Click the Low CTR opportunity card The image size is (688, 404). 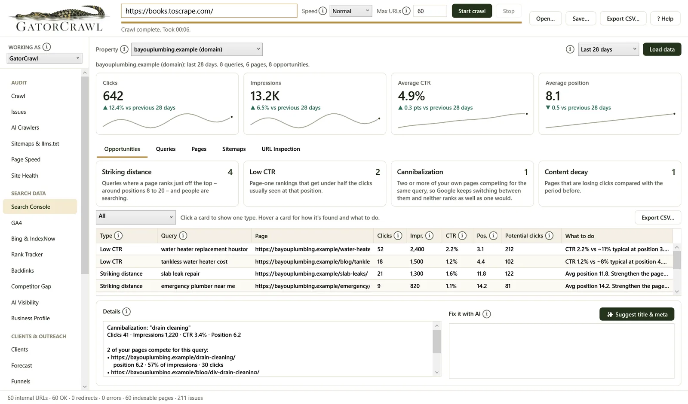(x=315, y=184)
